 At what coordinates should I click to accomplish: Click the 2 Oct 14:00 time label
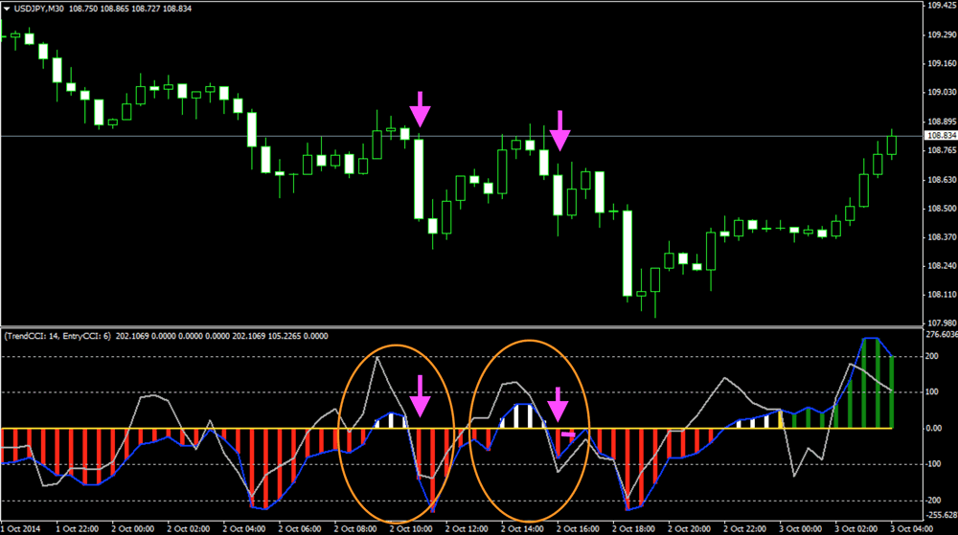pyautogui.click(x=522, y=529)
